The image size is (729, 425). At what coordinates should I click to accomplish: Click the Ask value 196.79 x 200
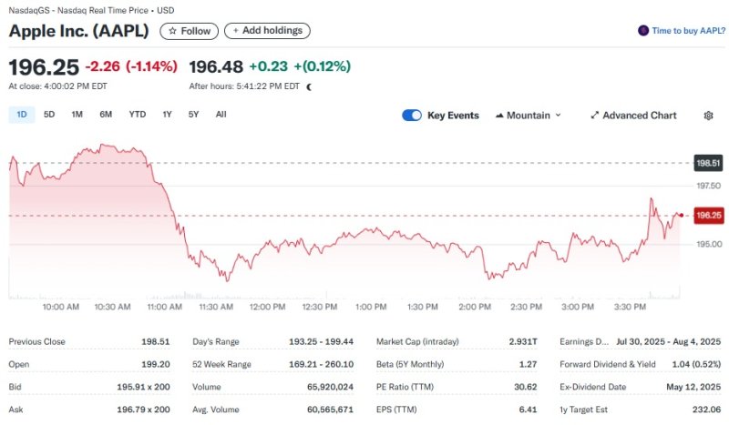pyautogui.click(x=143, y=410)
